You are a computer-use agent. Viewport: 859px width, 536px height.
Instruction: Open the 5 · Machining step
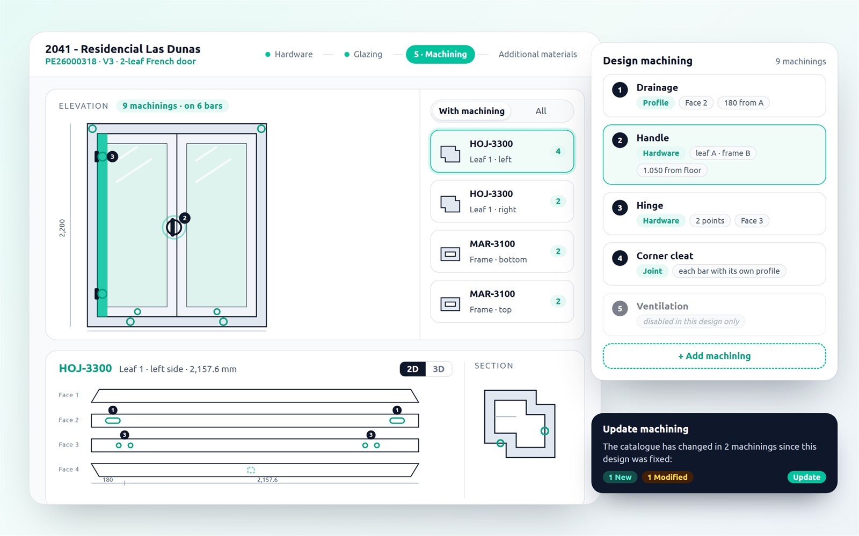[x=440, y=54]
